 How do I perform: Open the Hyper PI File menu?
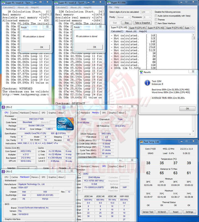[x=110, y=7]
